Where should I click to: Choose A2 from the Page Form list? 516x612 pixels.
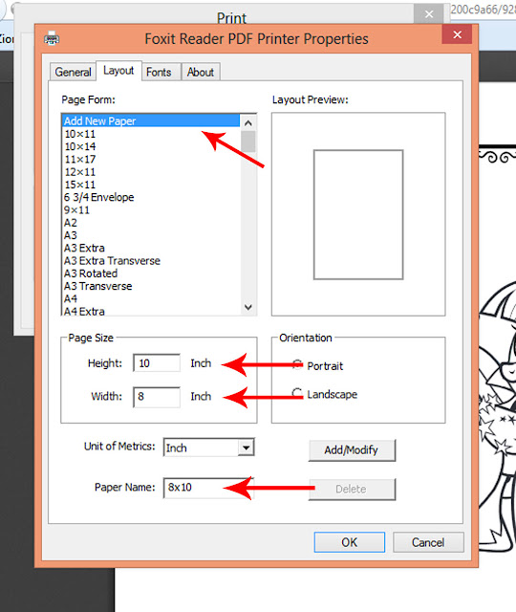click(151, 223)
